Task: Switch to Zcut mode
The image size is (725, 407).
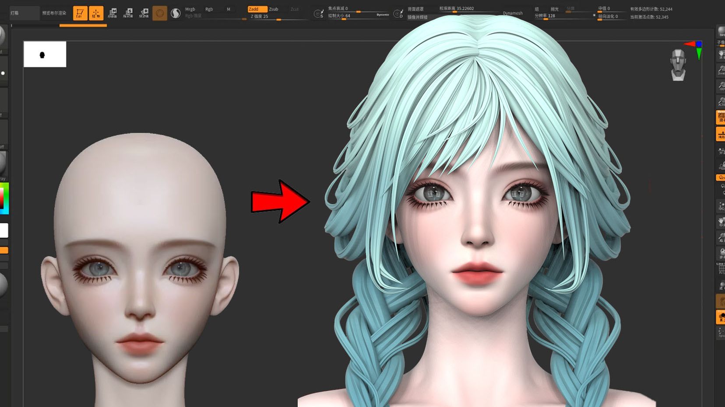Action: 295,9
